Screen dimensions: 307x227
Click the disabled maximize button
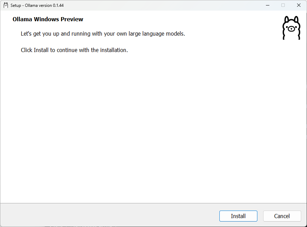(x=283, y=5)
